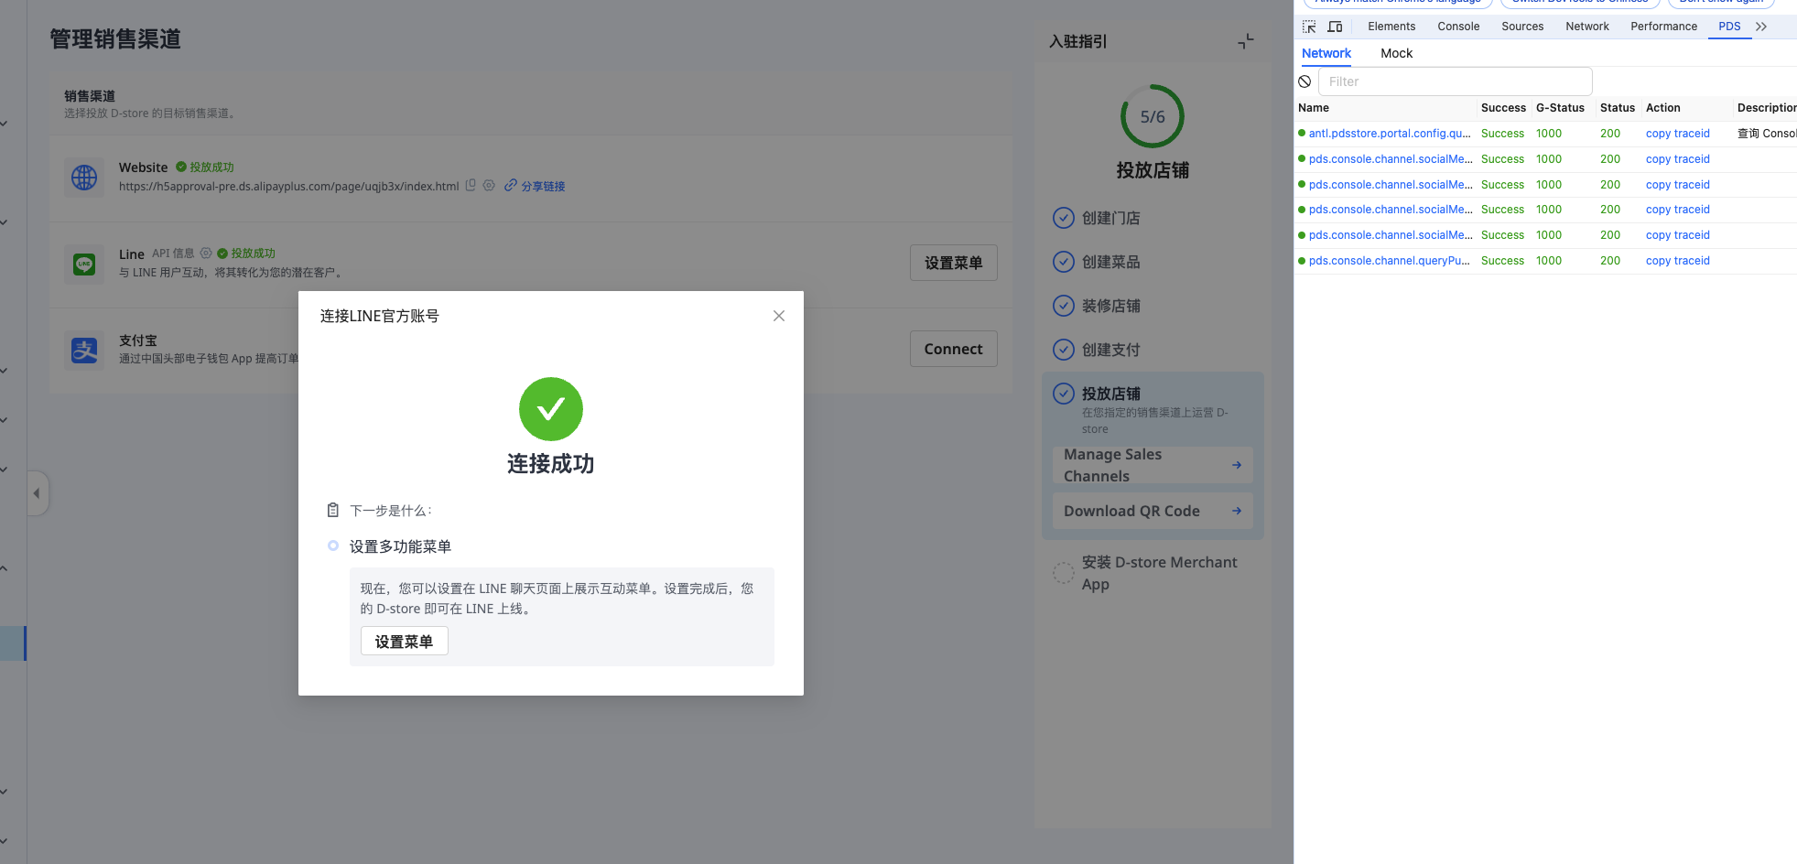Image resolution: width=1797 pixels, height=864 pixels.
Task: Clear network requests with the block icon
Action: click(1304, 81)
